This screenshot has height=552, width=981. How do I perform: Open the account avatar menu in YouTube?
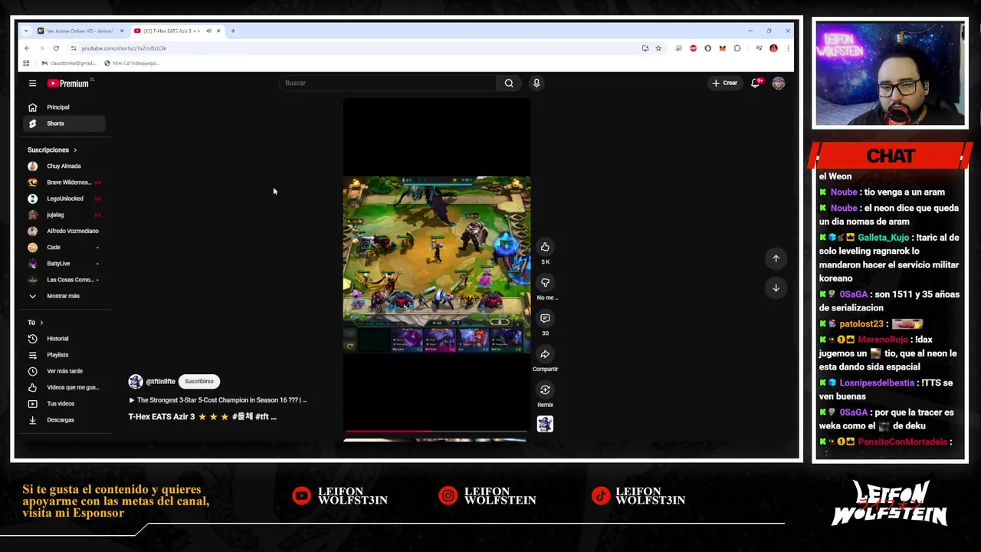pos(779,83)
